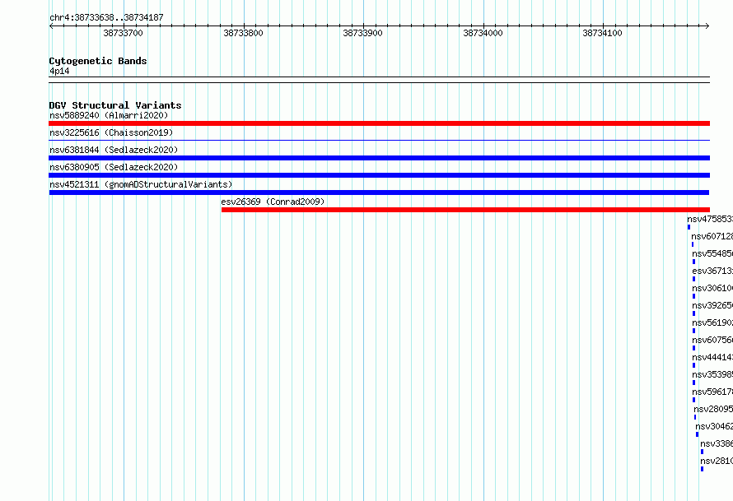Click the chr4:38733638..38734187 region label
This screenshot has width=733, height=501.
(x=106, y=17)
